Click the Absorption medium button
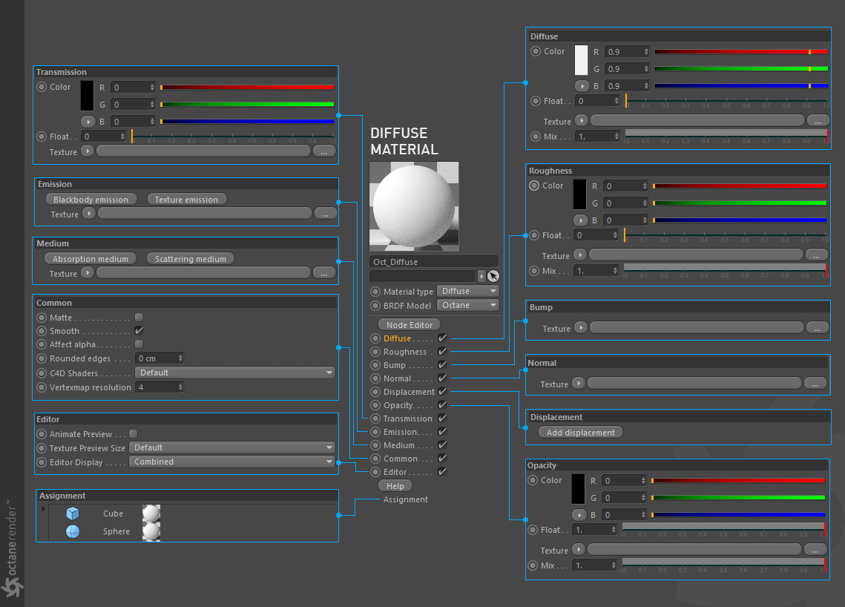Viewport: 845px width, 607px height. coord(91,259)
